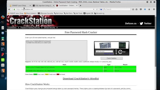Expand the CrackStation navigation menu
Viewport: 160px width, 90px height.
pyautogui.click(x=18, y=27)
